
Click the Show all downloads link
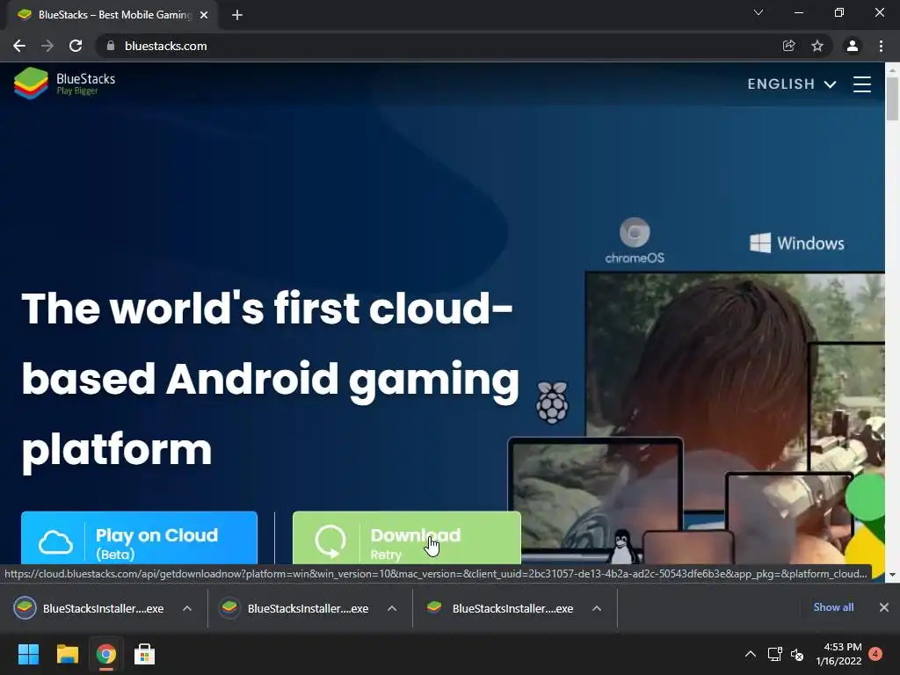(x=833, y=607)
